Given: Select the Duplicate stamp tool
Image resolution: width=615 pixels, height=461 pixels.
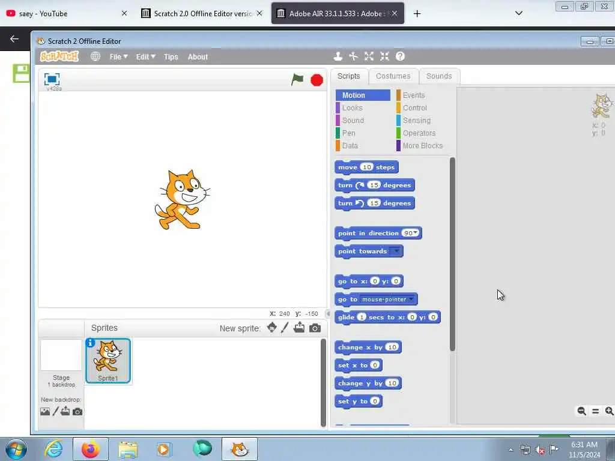Looking at the screenshot, I should coord(338,56).
